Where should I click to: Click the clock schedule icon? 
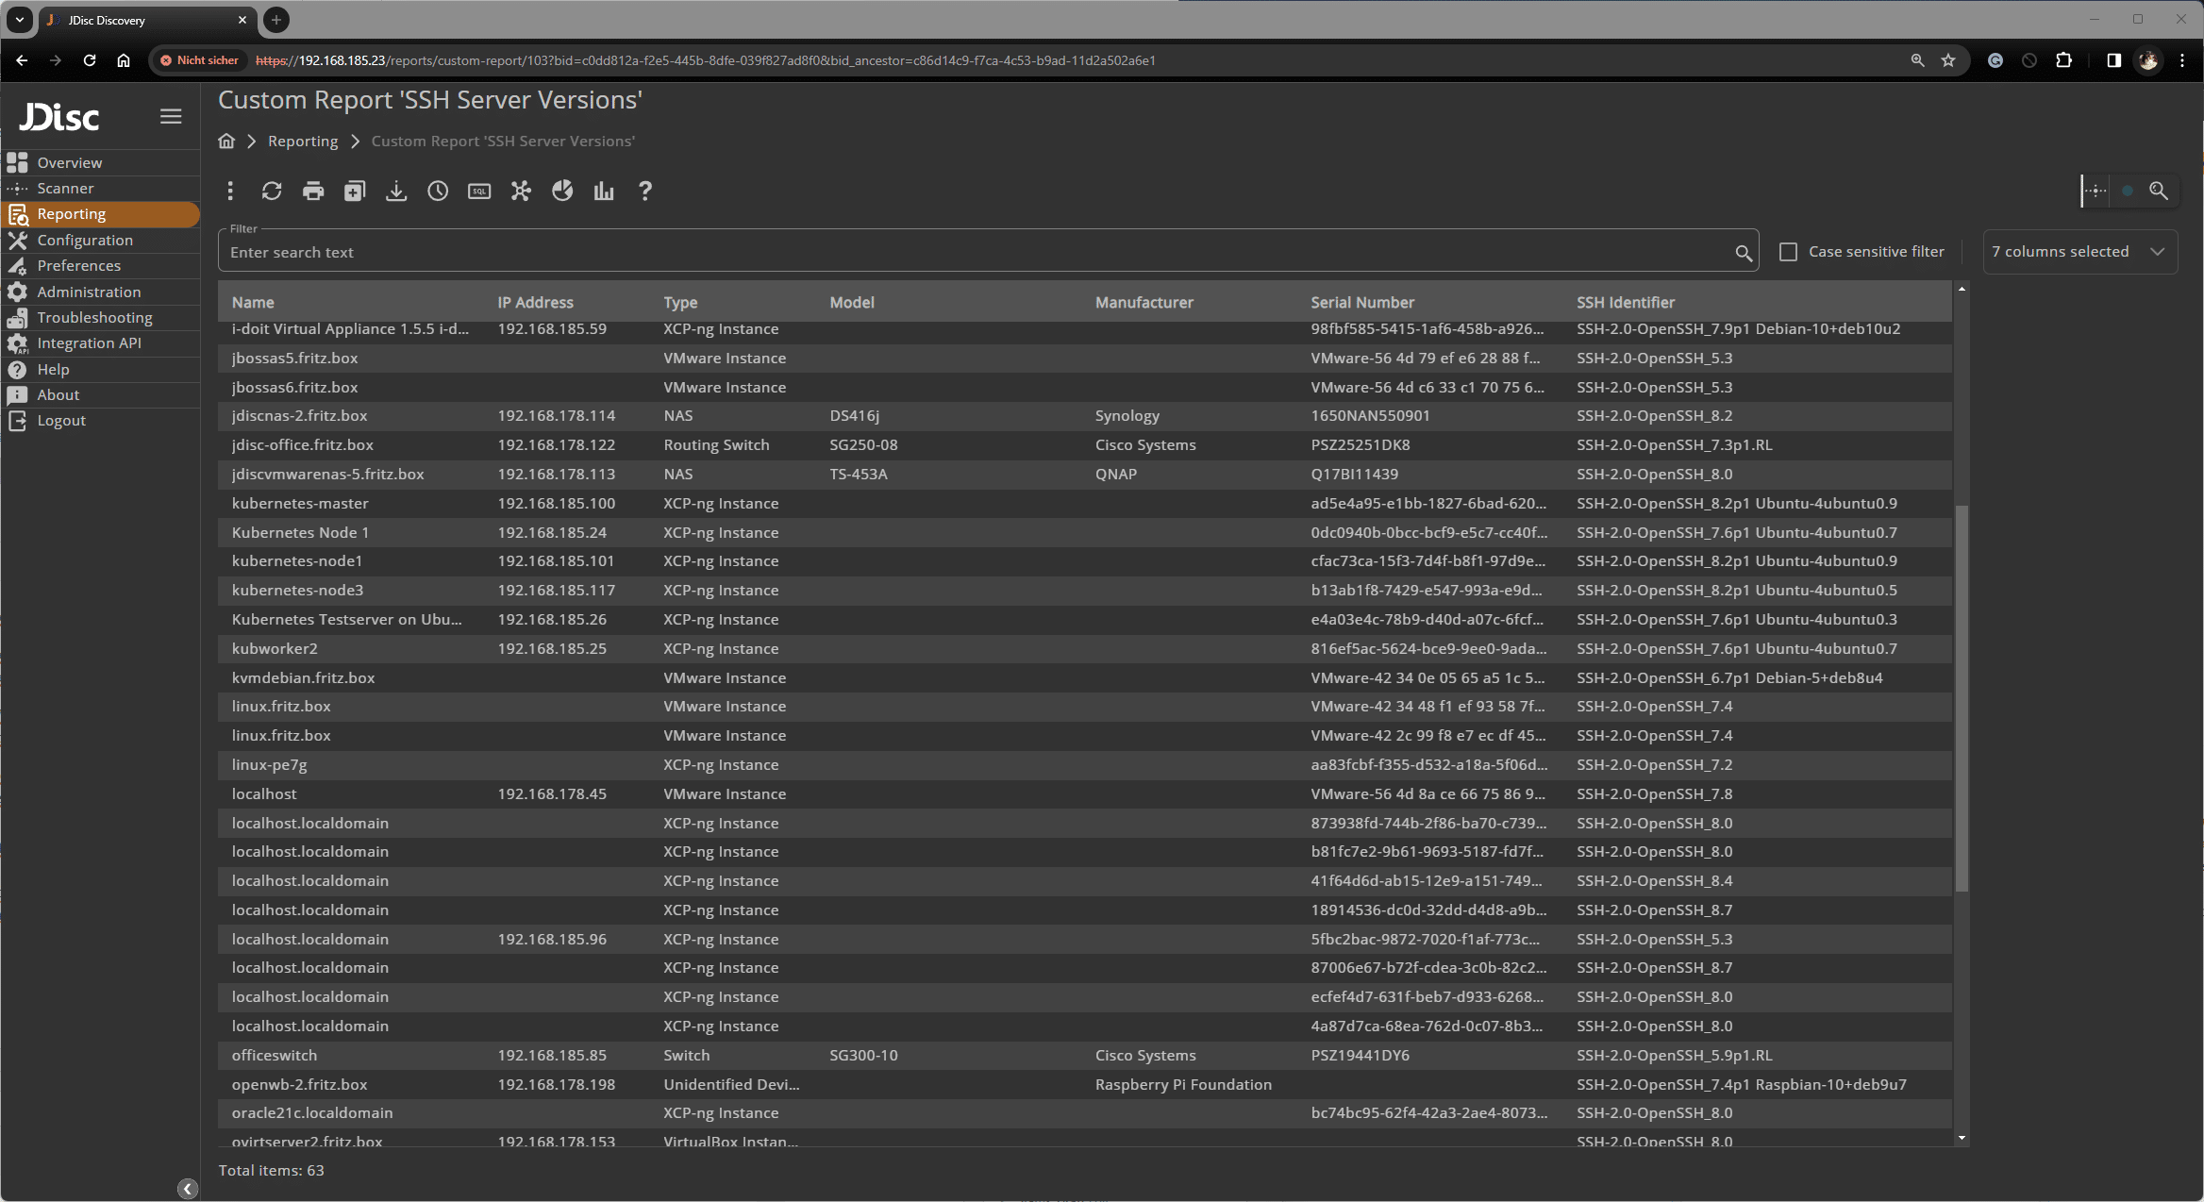pos(438,192)
